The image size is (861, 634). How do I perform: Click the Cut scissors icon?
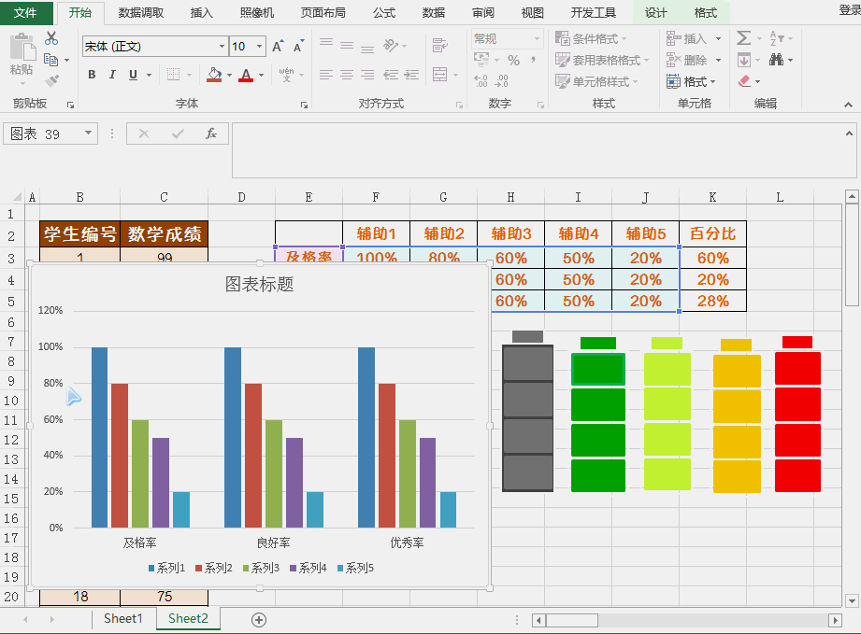point(51,38)
